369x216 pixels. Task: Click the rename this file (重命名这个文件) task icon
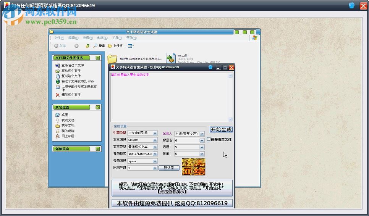pyautogui.click(x=58, y=65)
